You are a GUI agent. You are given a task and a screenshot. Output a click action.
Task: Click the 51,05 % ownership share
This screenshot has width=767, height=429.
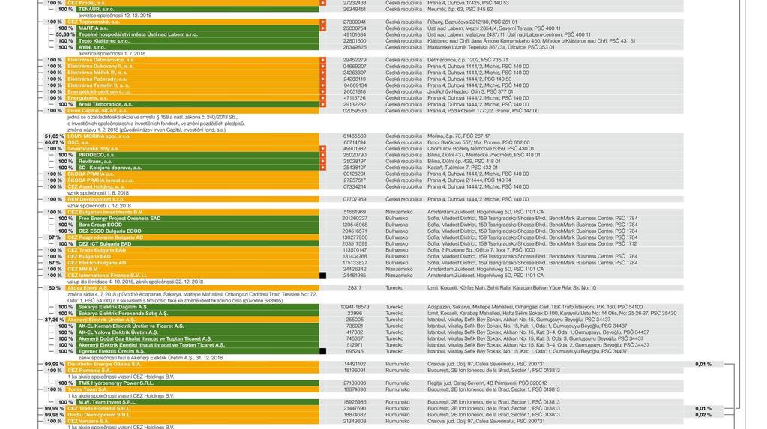click(54, 136)
